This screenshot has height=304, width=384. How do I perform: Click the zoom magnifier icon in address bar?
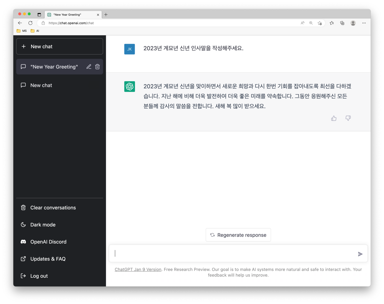coord(311,23)
